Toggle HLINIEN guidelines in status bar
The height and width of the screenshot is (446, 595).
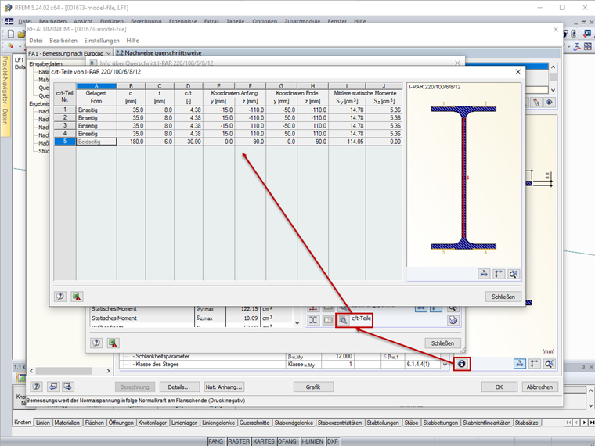coord(312,441)
